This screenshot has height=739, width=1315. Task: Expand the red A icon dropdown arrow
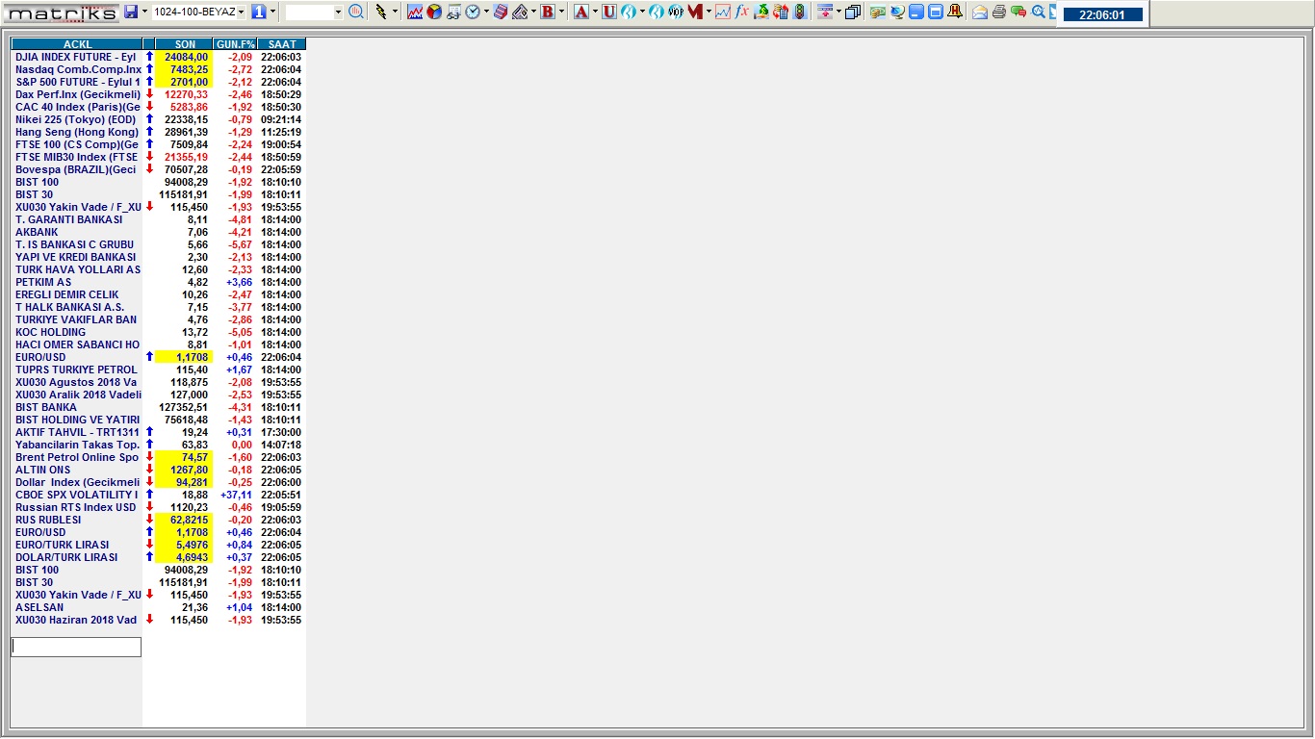tap(594, 12)
